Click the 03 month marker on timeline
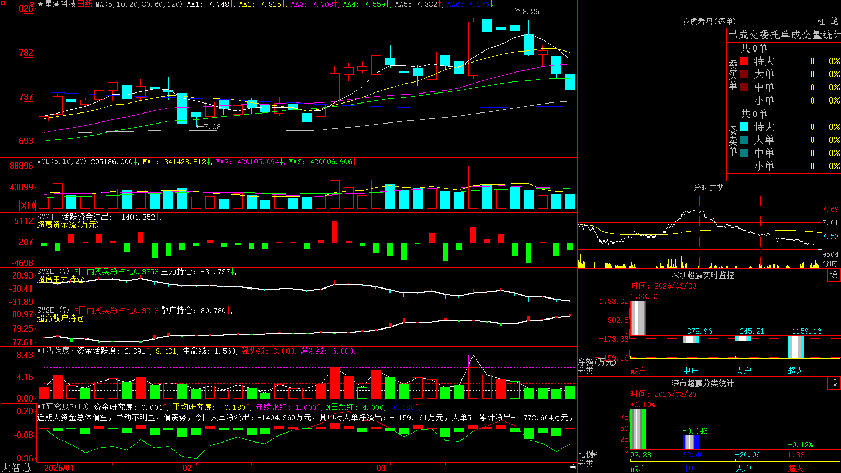 tap(381, 468)
